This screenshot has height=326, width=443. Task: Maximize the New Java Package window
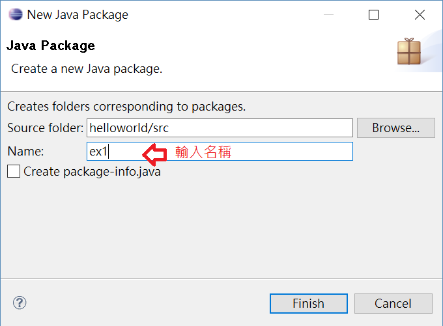point(373,15)
